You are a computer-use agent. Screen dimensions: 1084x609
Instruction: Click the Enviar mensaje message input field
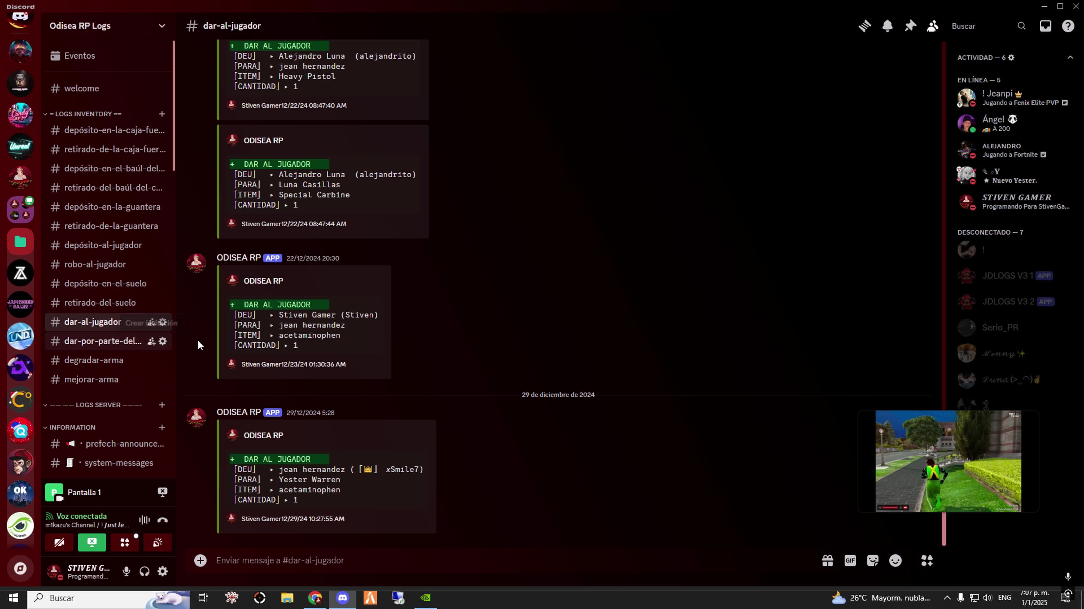pyautogui.click(x=379, y=560)
